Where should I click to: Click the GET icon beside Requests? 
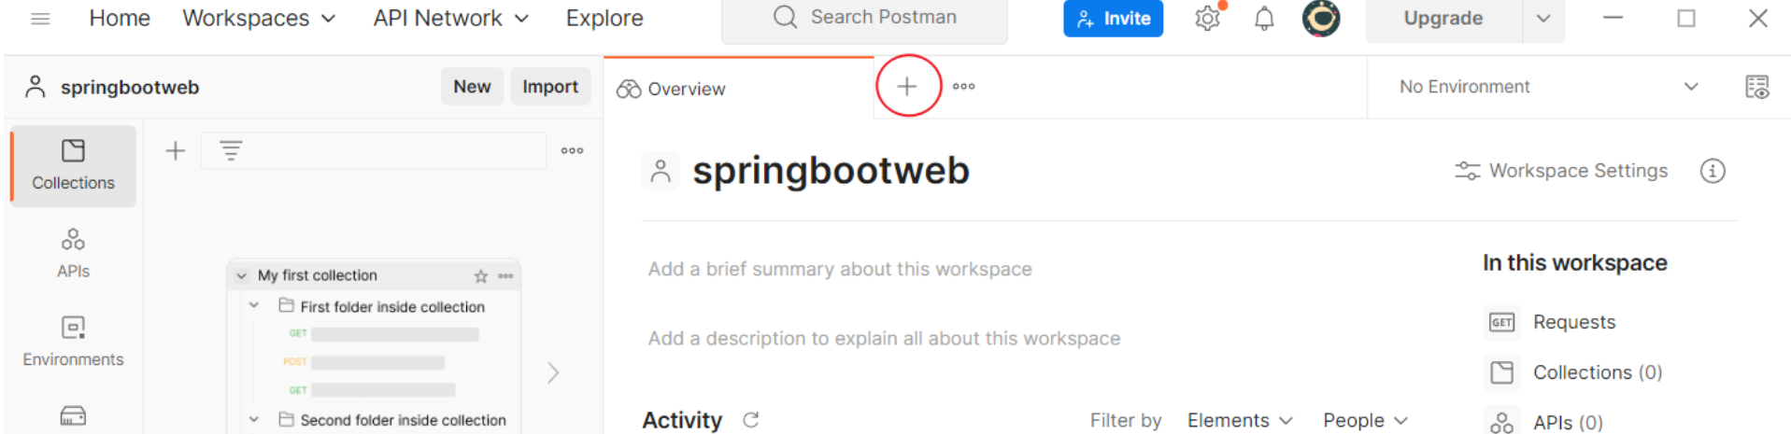[x=1501, y=322]
